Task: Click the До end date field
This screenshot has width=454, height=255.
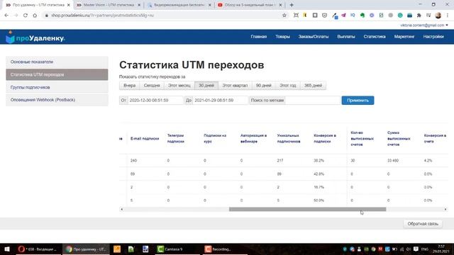Action: tap(220, 101)
